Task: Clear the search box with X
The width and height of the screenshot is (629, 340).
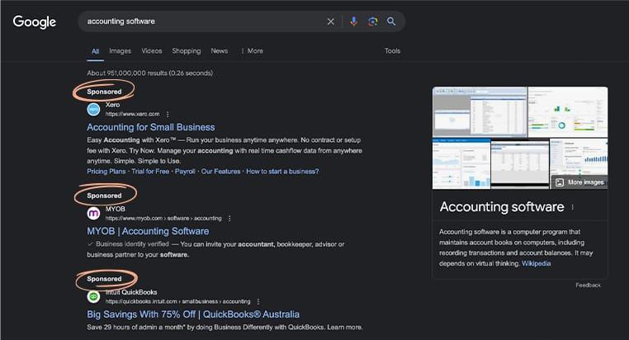Action: click(330, 21)
